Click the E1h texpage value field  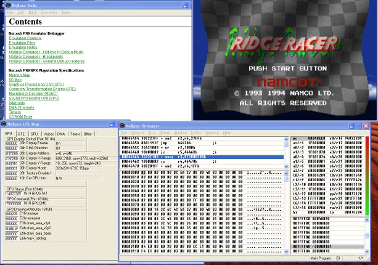(12, 213)
